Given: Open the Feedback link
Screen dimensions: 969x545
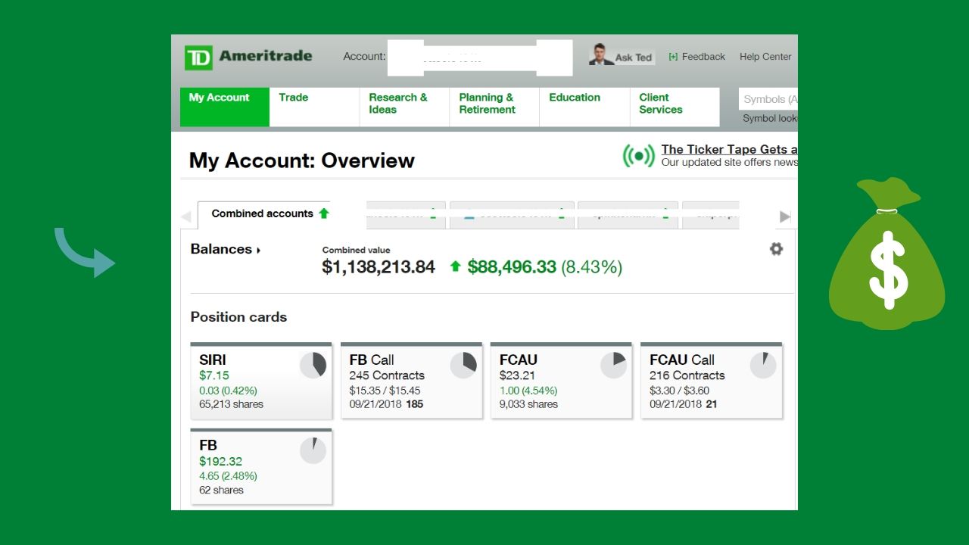Looking at the screenshot, I should coord(696,57).
